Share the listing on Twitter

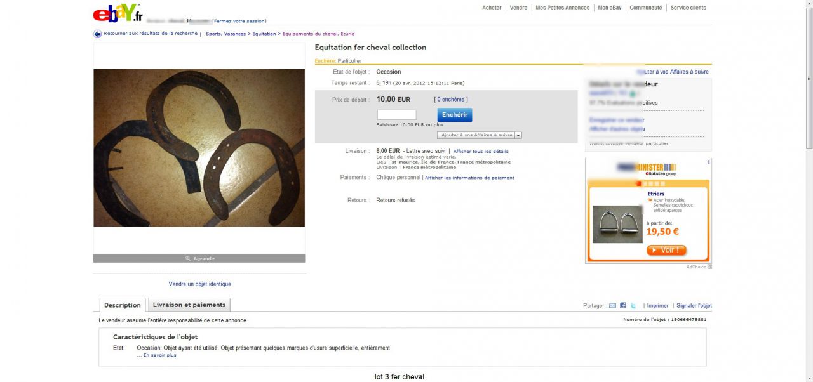[633, 305]
